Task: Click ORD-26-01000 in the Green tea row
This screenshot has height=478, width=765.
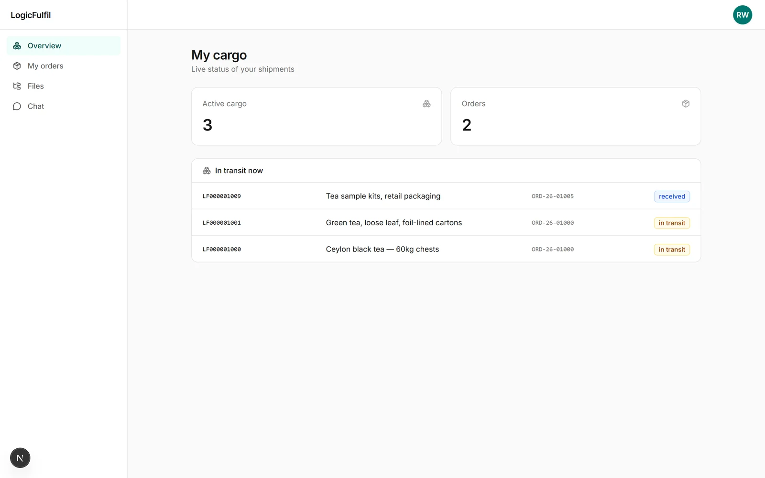Action: click(553, 223)
